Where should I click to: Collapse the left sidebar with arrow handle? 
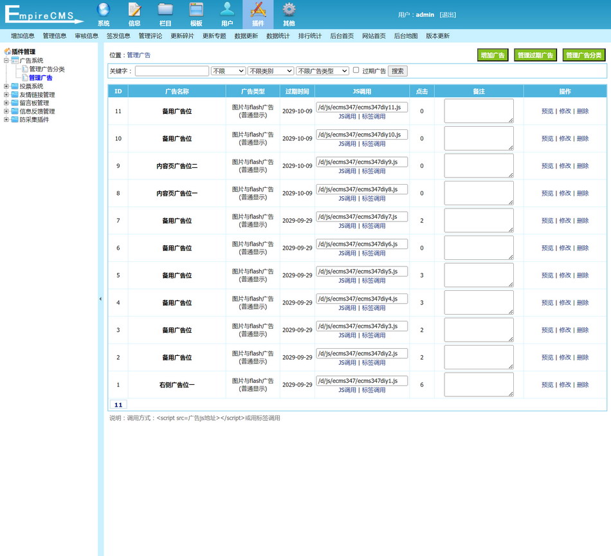pos(100,299)
